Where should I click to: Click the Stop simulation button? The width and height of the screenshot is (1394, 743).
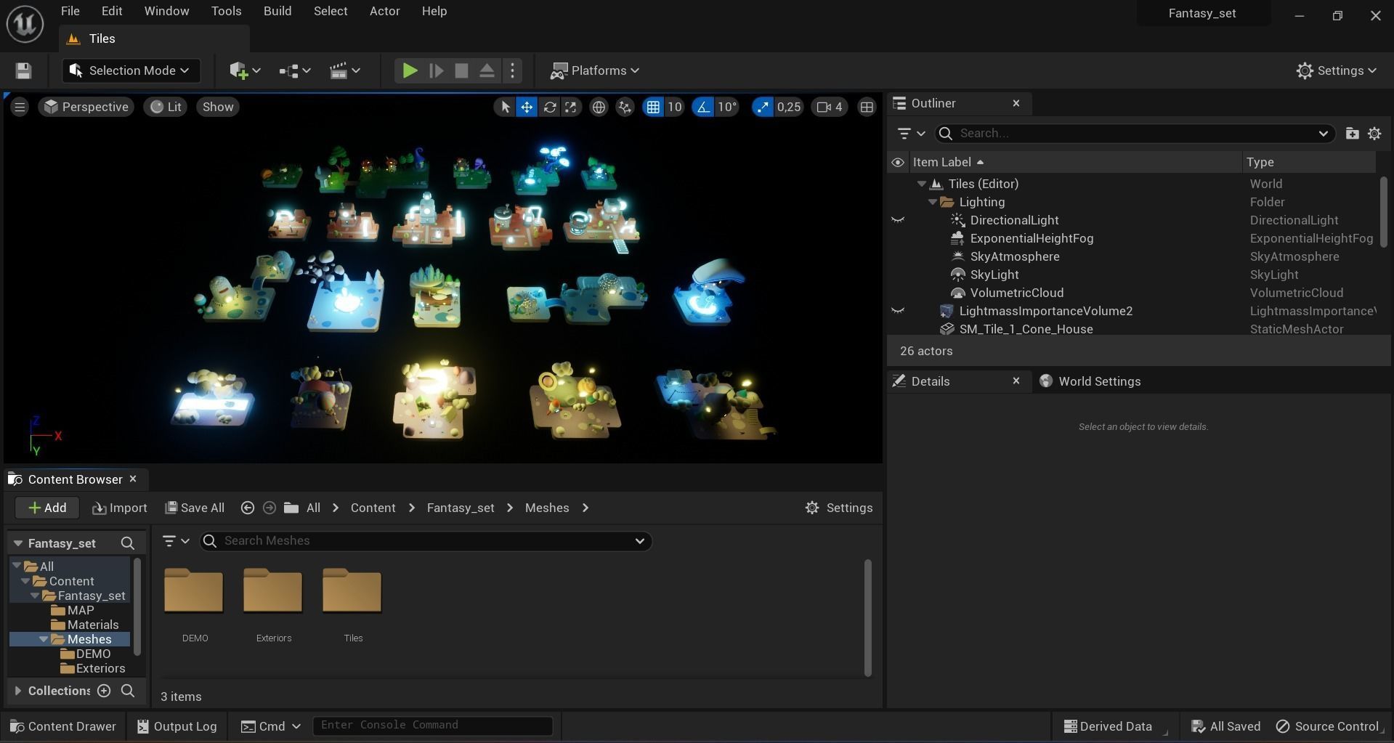coord(461,70)
